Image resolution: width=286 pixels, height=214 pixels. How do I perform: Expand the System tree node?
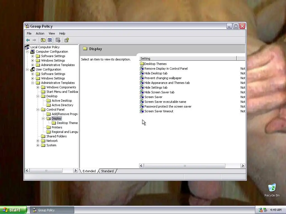pyautogui.click(x=38, y=145)
